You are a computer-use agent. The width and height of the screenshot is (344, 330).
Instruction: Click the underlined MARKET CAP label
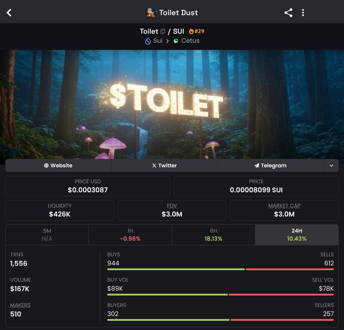click(284, 206)
